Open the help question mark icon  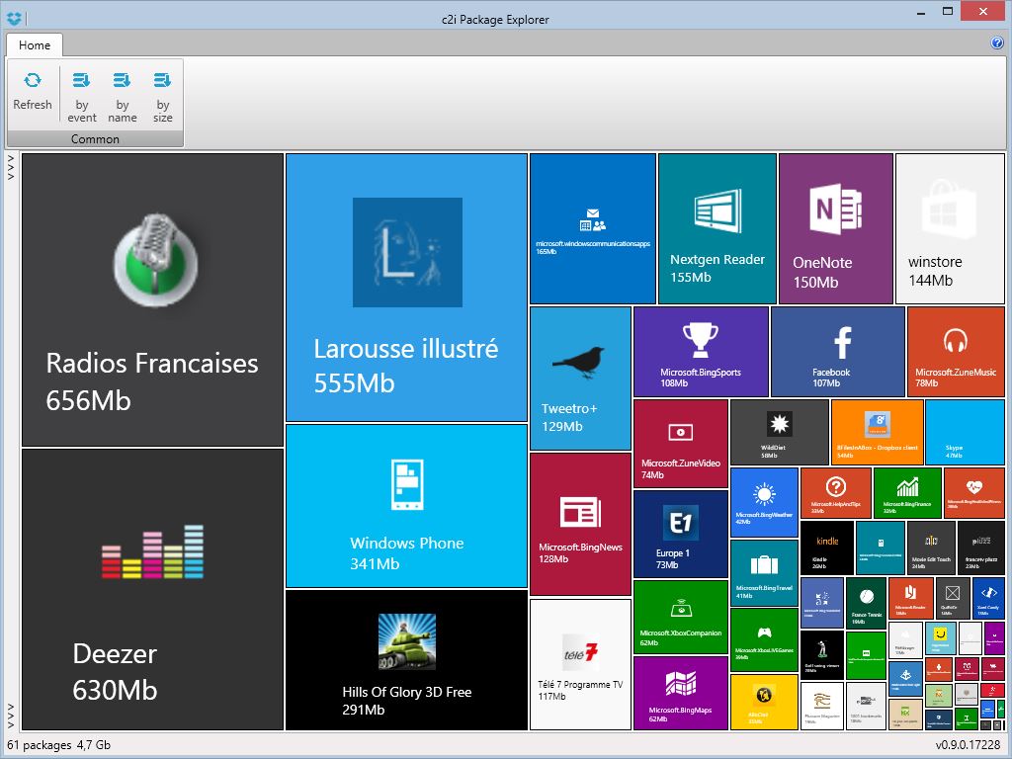pyautogui.click(x=996, y=43)
